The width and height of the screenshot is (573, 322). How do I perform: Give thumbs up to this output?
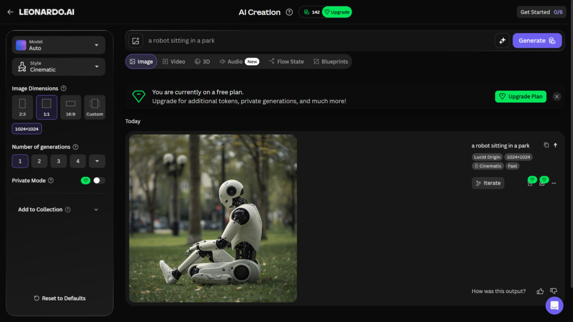point(540,291)
